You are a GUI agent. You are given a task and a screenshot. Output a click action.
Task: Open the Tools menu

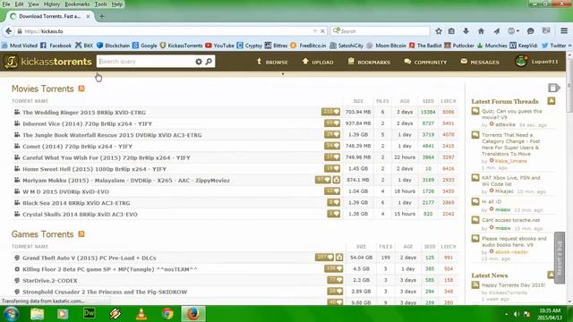point(100,4)
